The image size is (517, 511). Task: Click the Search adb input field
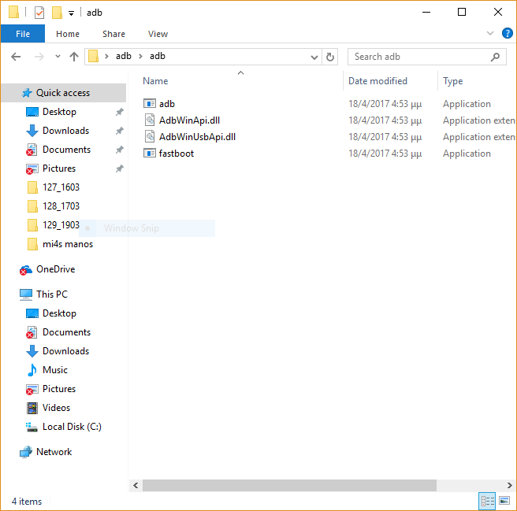(418, 57)
